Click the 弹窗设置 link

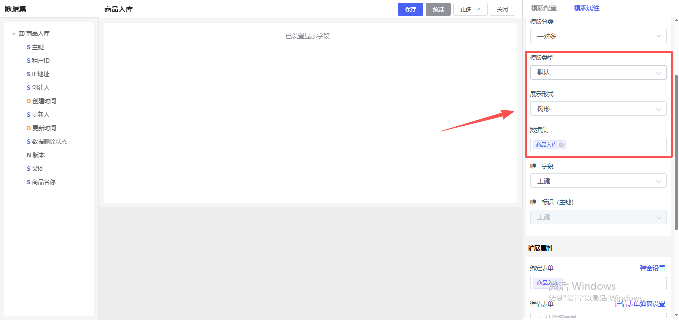pyautogui.click(x=652, y=268)
